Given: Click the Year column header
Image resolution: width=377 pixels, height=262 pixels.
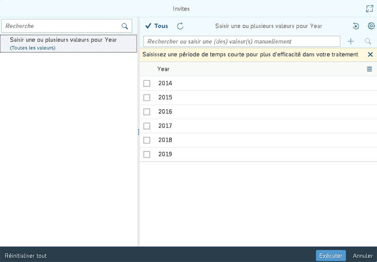Looking at the screenshot, I should pyautogui.click(x=163, y=69).
